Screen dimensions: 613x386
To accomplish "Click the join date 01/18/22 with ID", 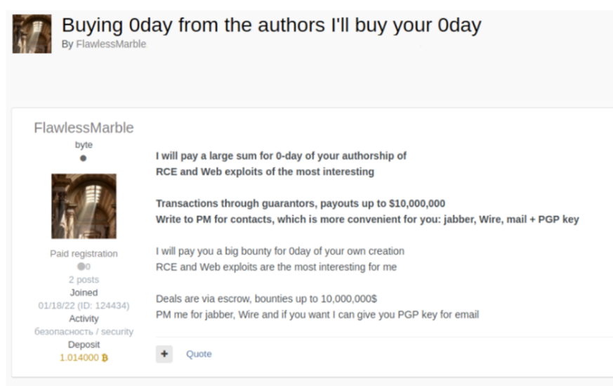I will (x=84, y=305).
